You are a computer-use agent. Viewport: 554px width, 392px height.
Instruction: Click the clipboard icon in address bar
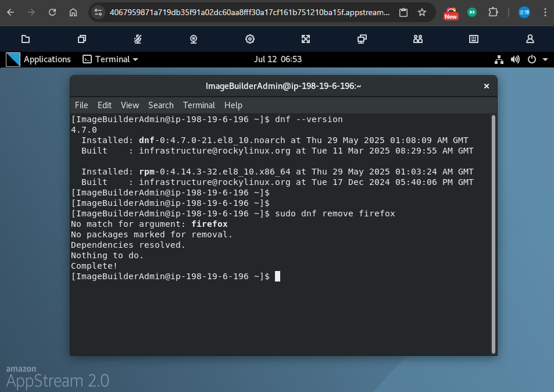(403, 13)
